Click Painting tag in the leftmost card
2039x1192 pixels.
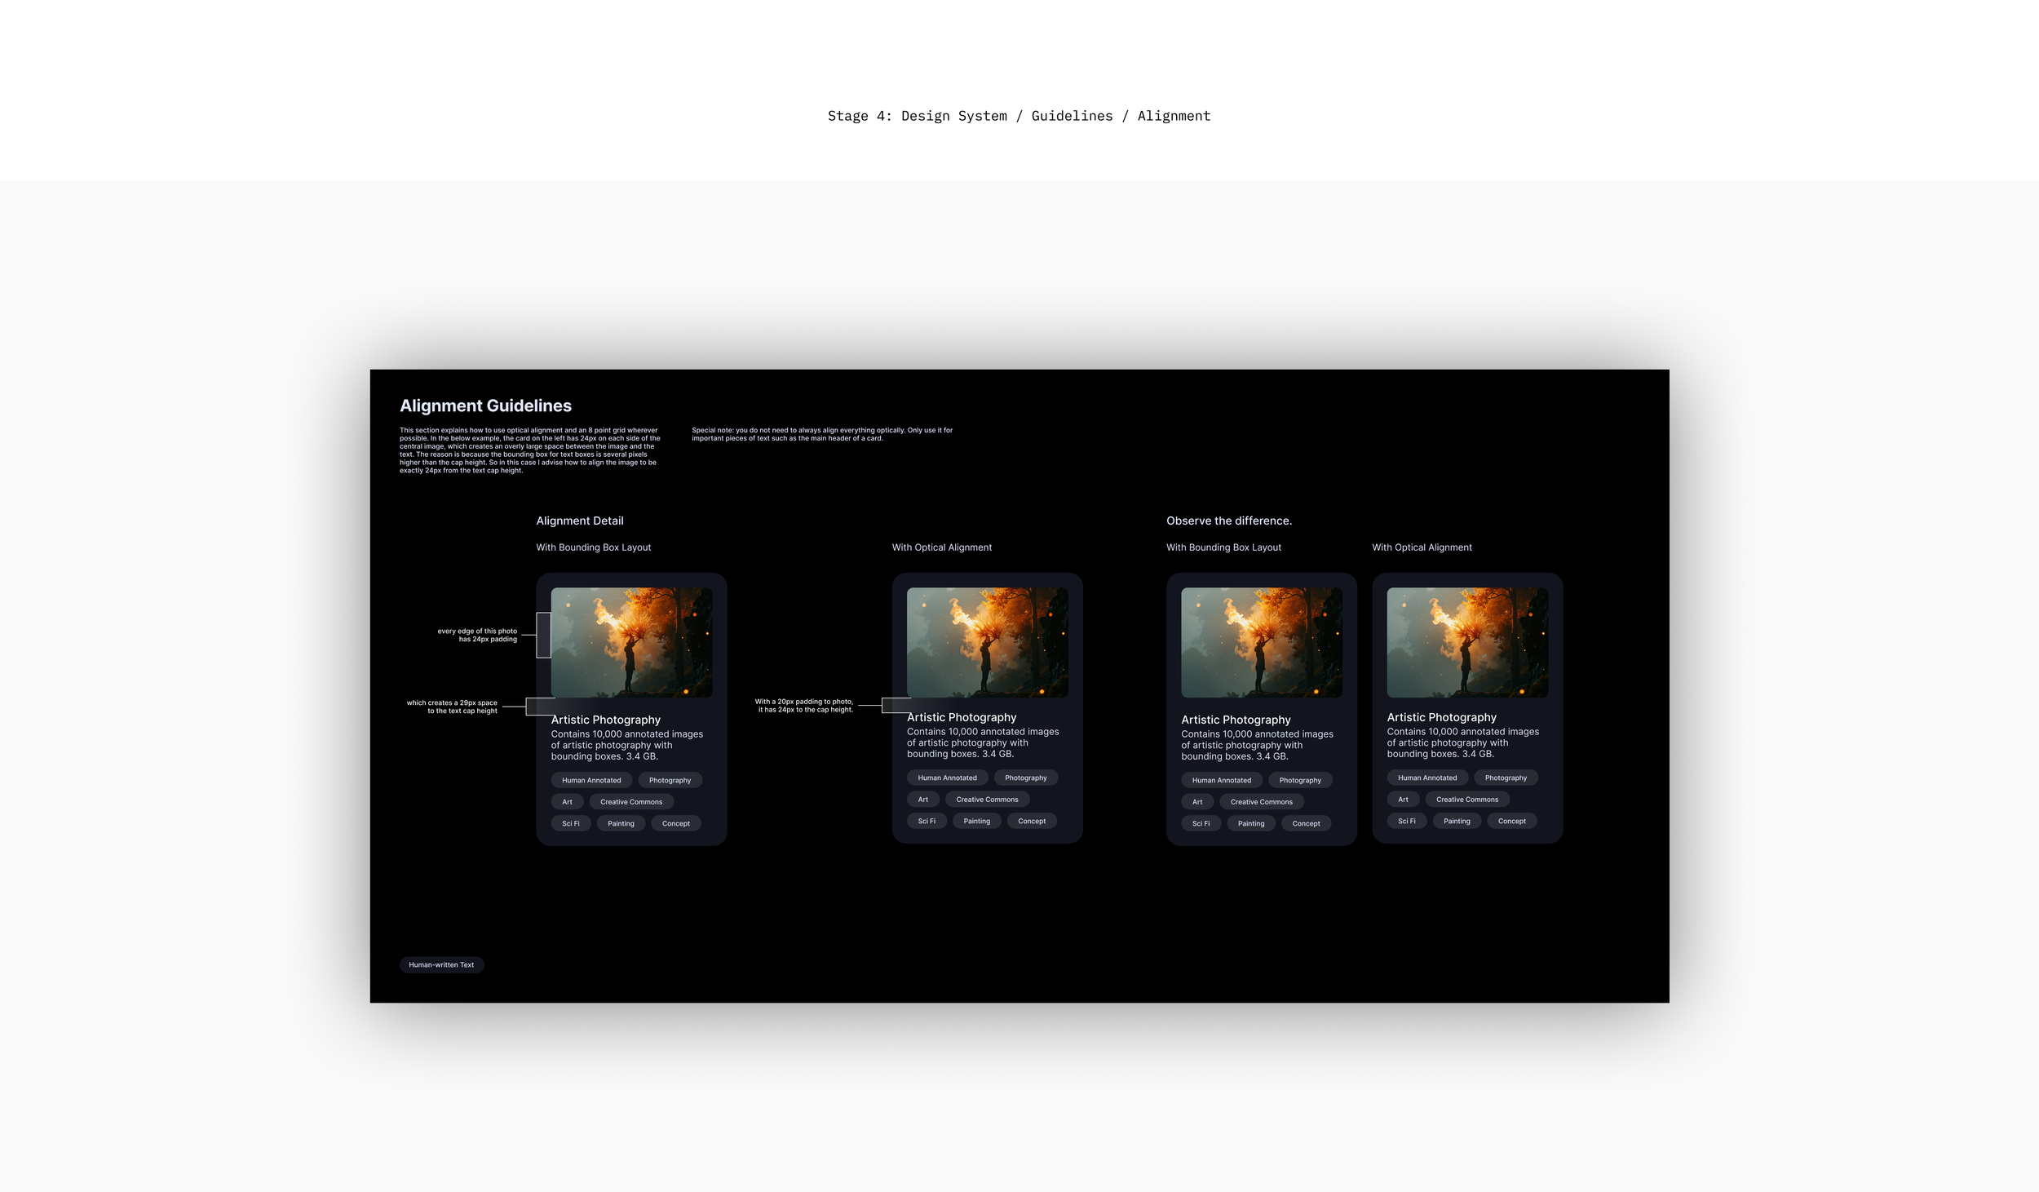(x=621, y=823)
